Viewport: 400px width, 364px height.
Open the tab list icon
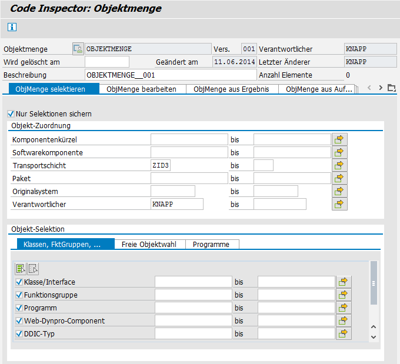pos(392,88)
